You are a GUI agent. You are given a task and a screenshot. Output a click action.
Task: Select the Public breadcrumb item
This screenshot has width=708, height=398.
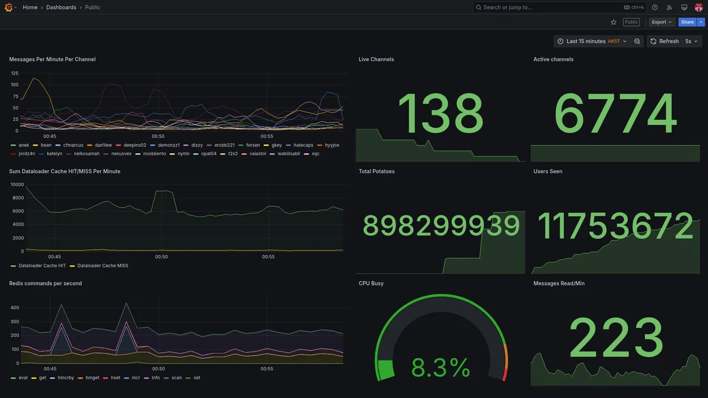tap(93, 7)
